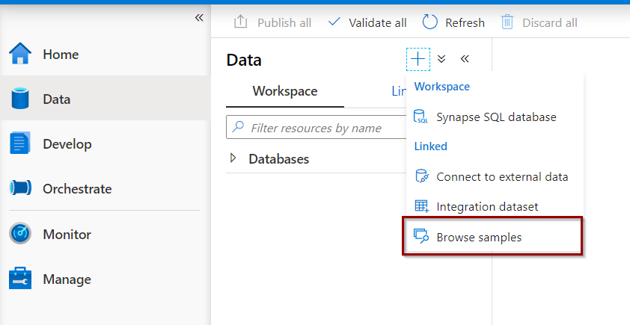Click the Connect to external data icon
The image size is (630, 325).
(x=421, y=176)
